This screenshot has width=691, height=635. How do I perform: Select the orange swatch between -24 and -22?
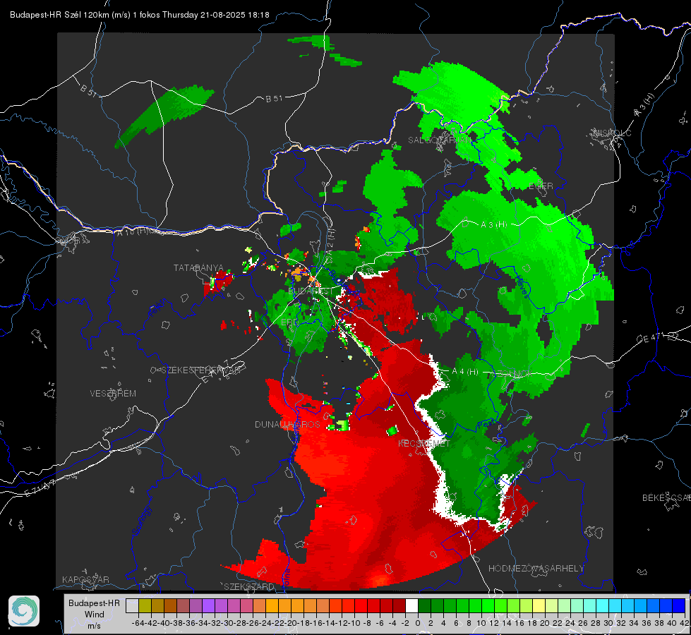272,605
